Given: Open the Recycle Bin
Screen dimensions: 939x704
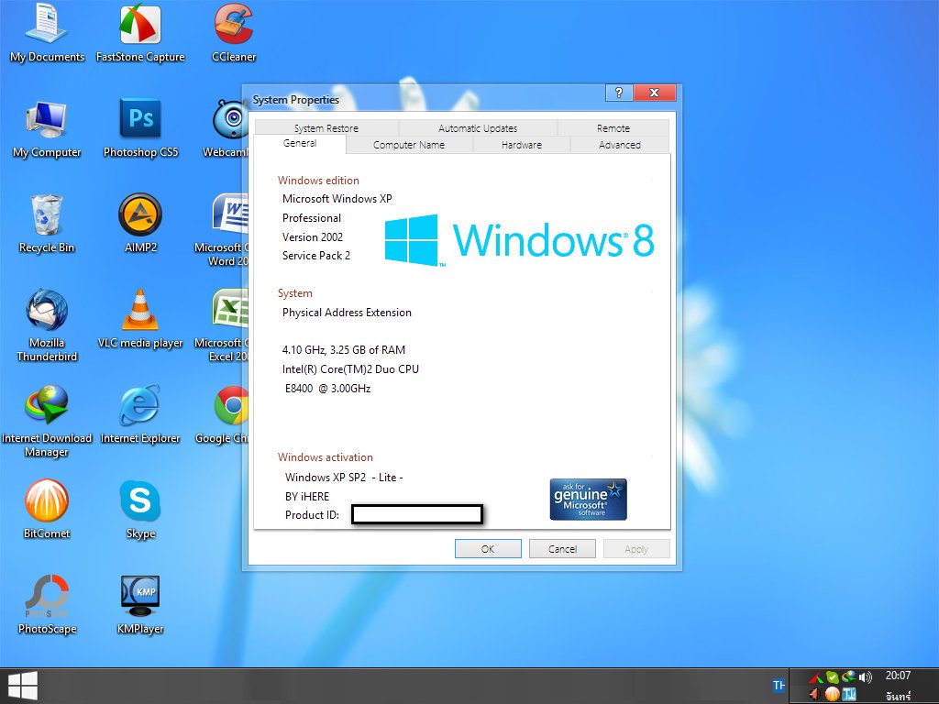Looking at the screenshot, I should point(47,224).
